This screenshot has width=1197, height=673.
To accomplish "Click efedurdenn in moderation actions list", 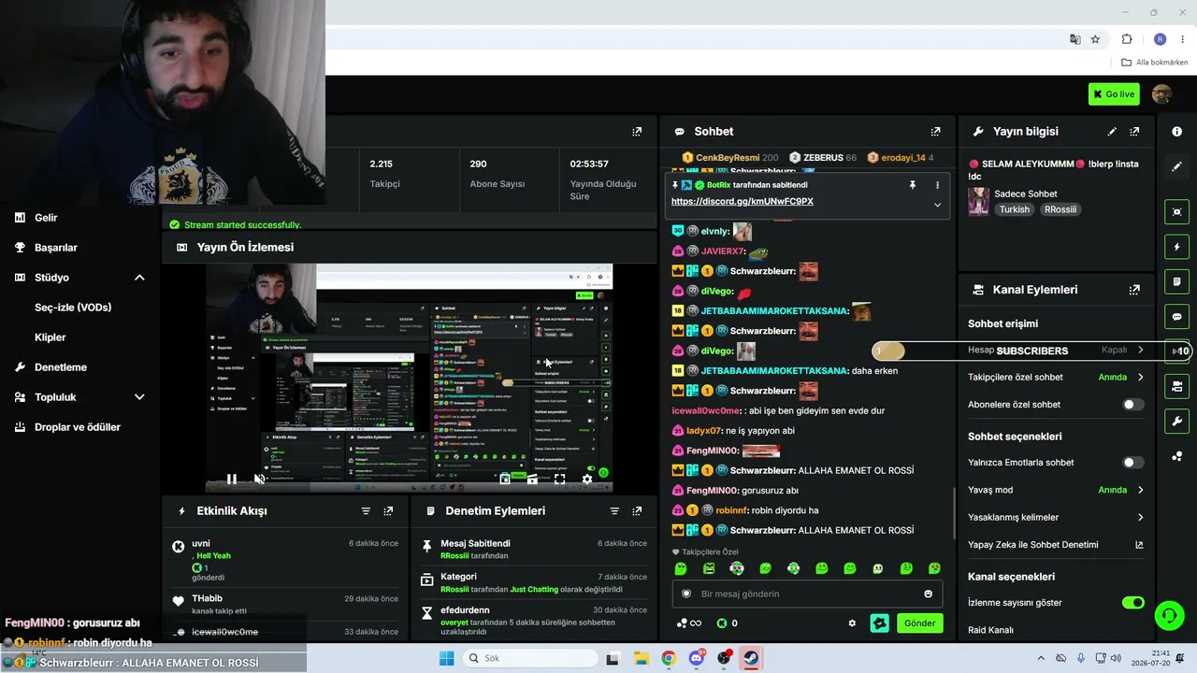I will point(465,610).
